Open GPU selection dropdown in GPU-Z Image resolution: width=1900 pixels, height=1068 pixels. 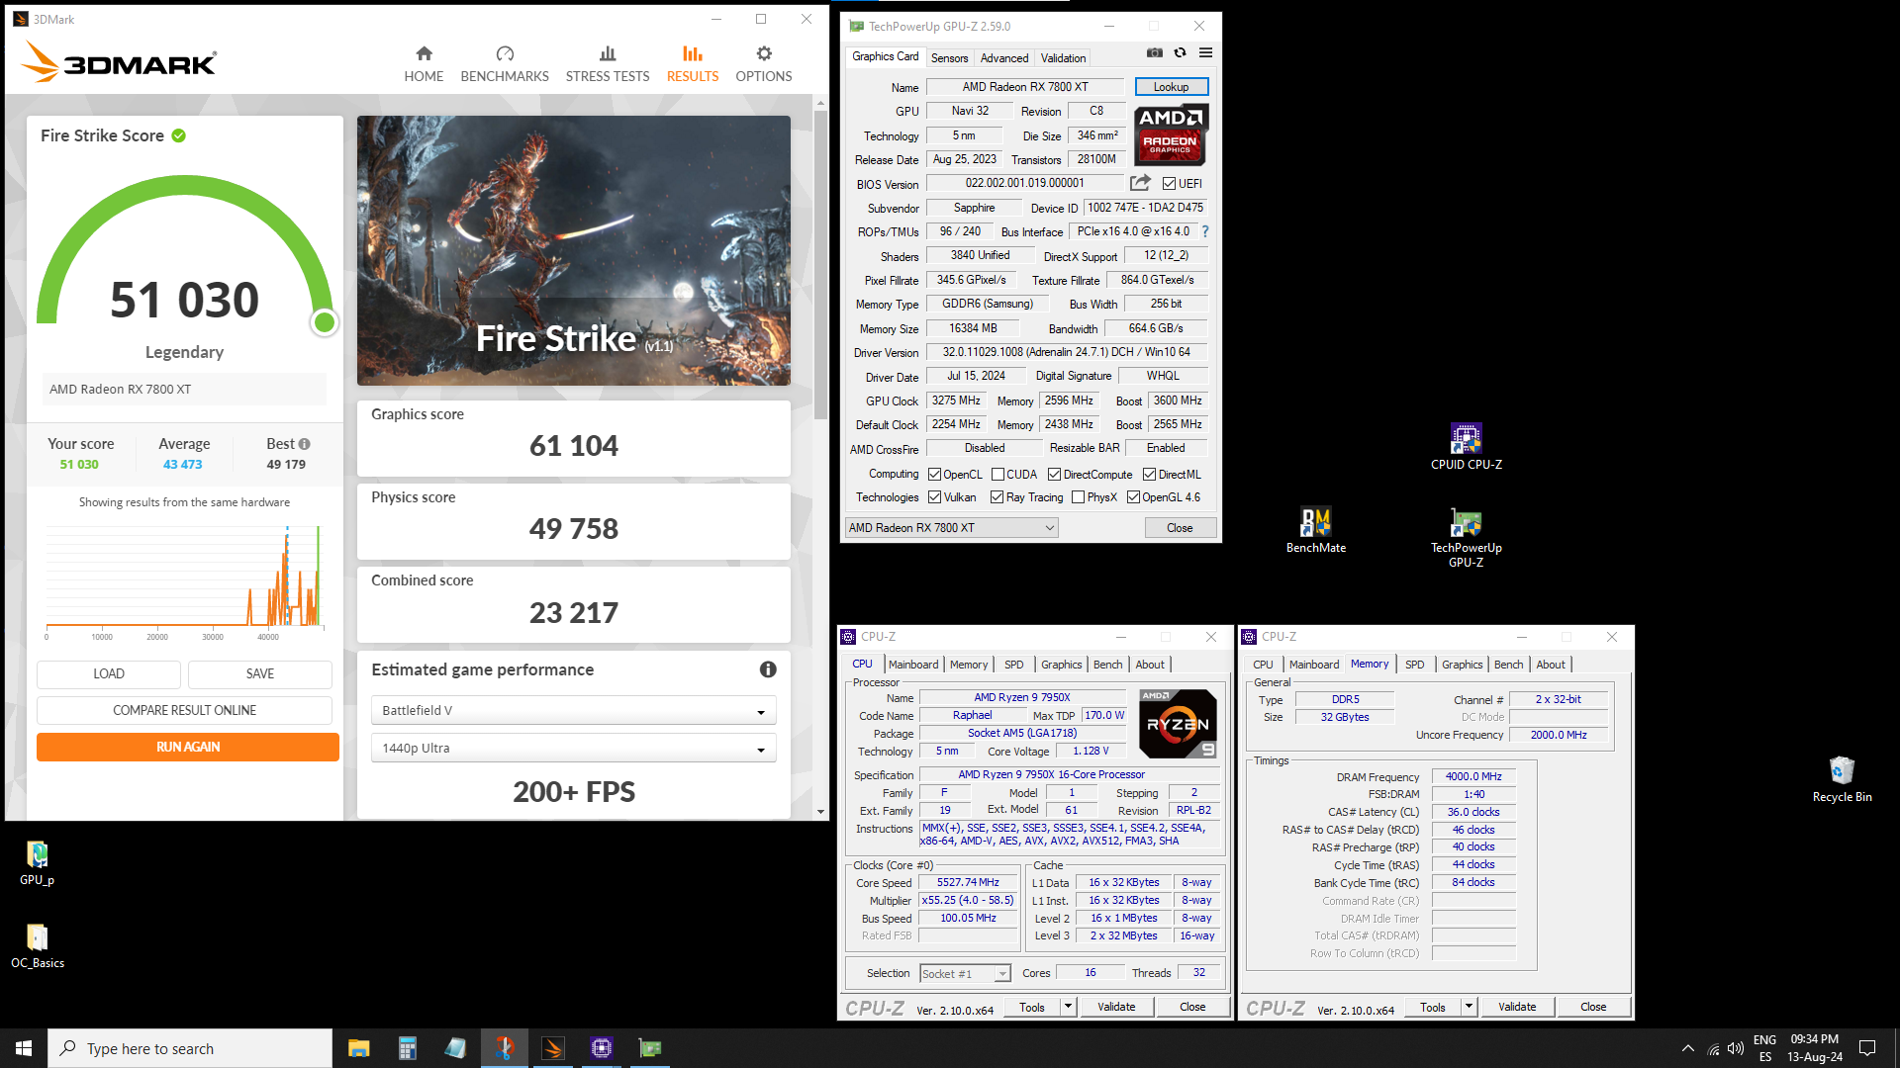(951, 528)
